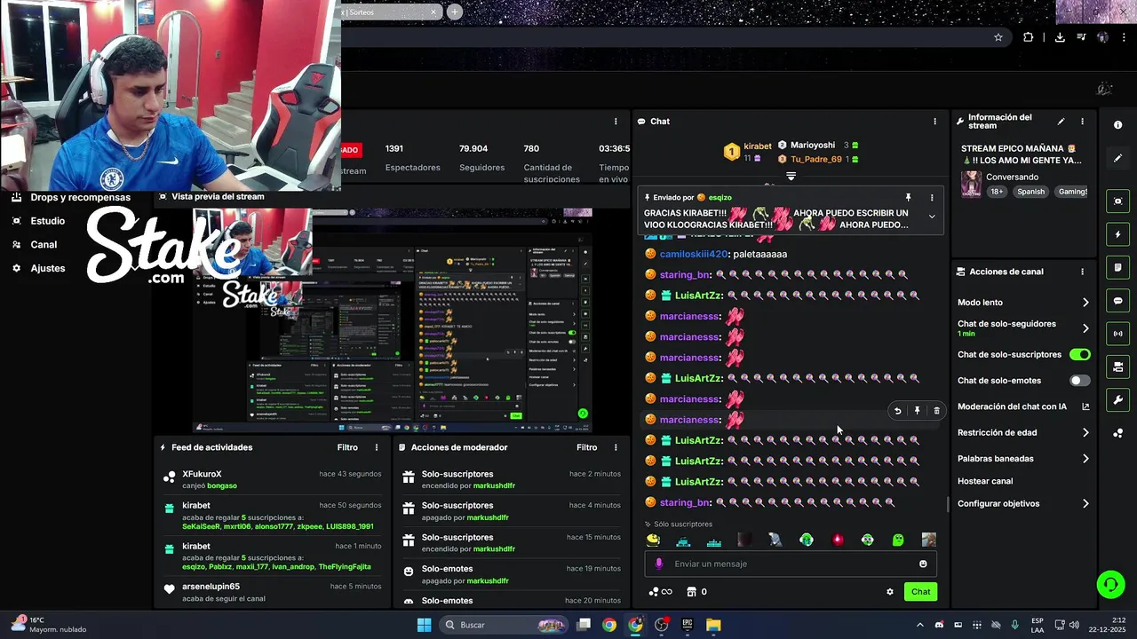Pin the hovered marcianesss message

click(917, 411)
